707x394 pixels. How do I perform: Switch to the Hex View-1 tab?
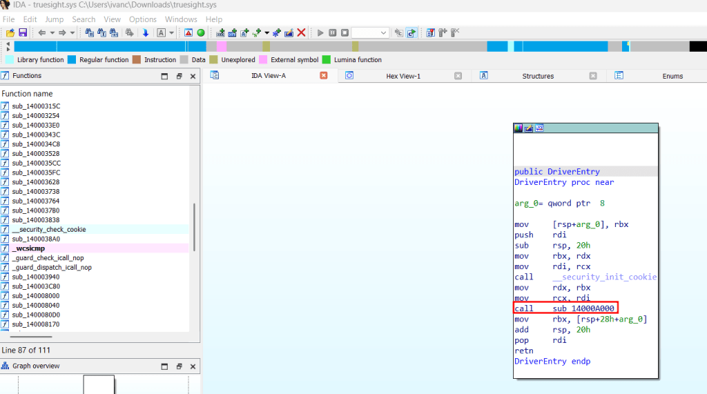pyautogui.click(x=403, y=76)
